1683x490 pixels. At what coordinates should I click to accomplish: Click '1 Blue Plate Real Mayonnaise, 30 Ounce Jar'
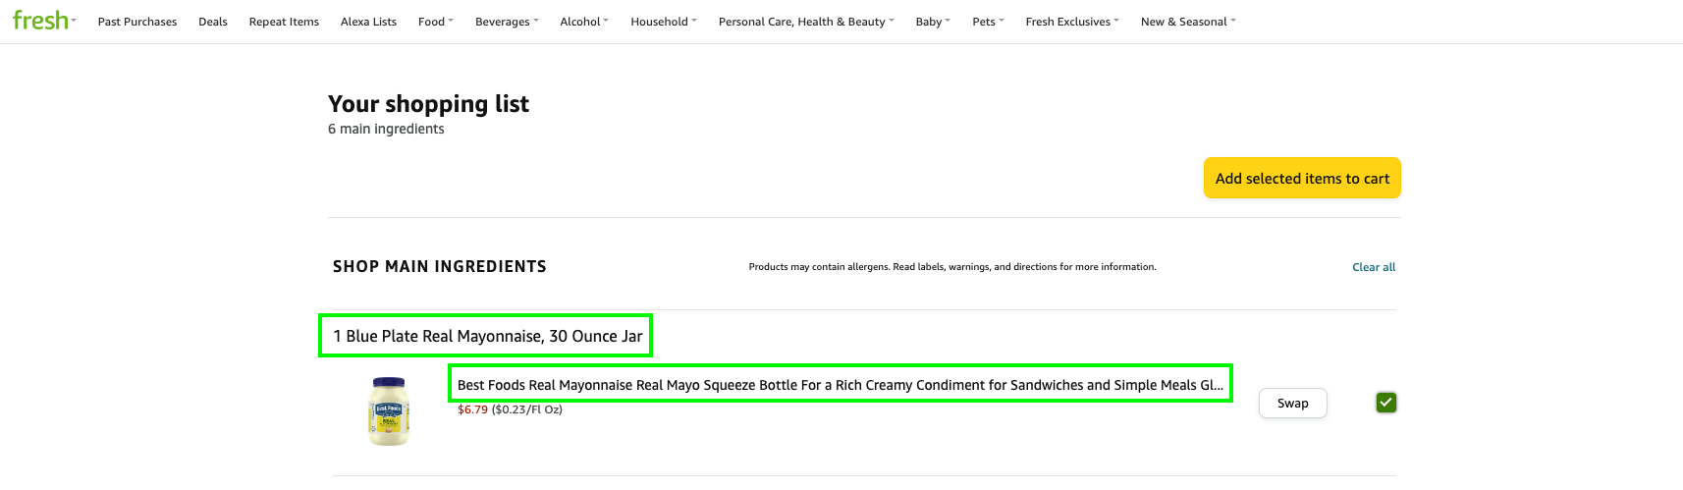pos(487,336)
